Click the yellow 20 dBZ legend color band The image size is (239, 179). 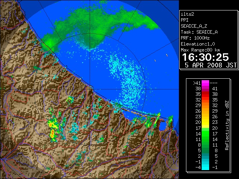205,122
